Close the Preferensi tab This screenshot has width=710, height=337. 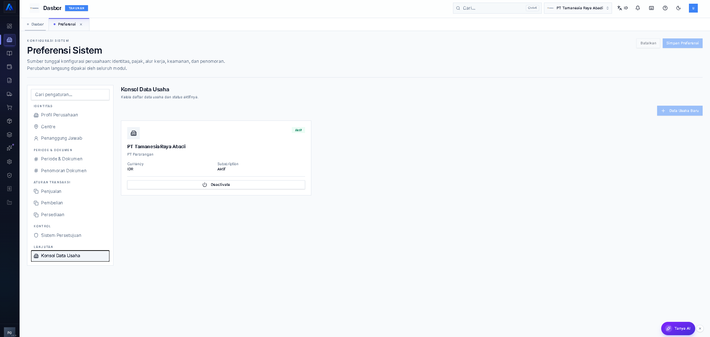pos(81,24)
